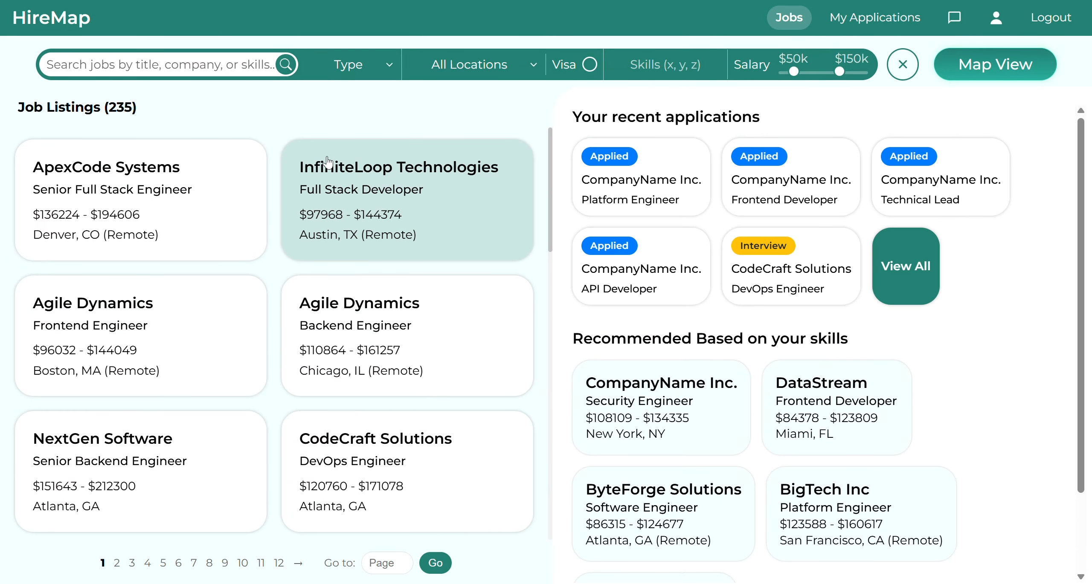Select current page 1
This screenshot has height=584, width=1092.
102,563
